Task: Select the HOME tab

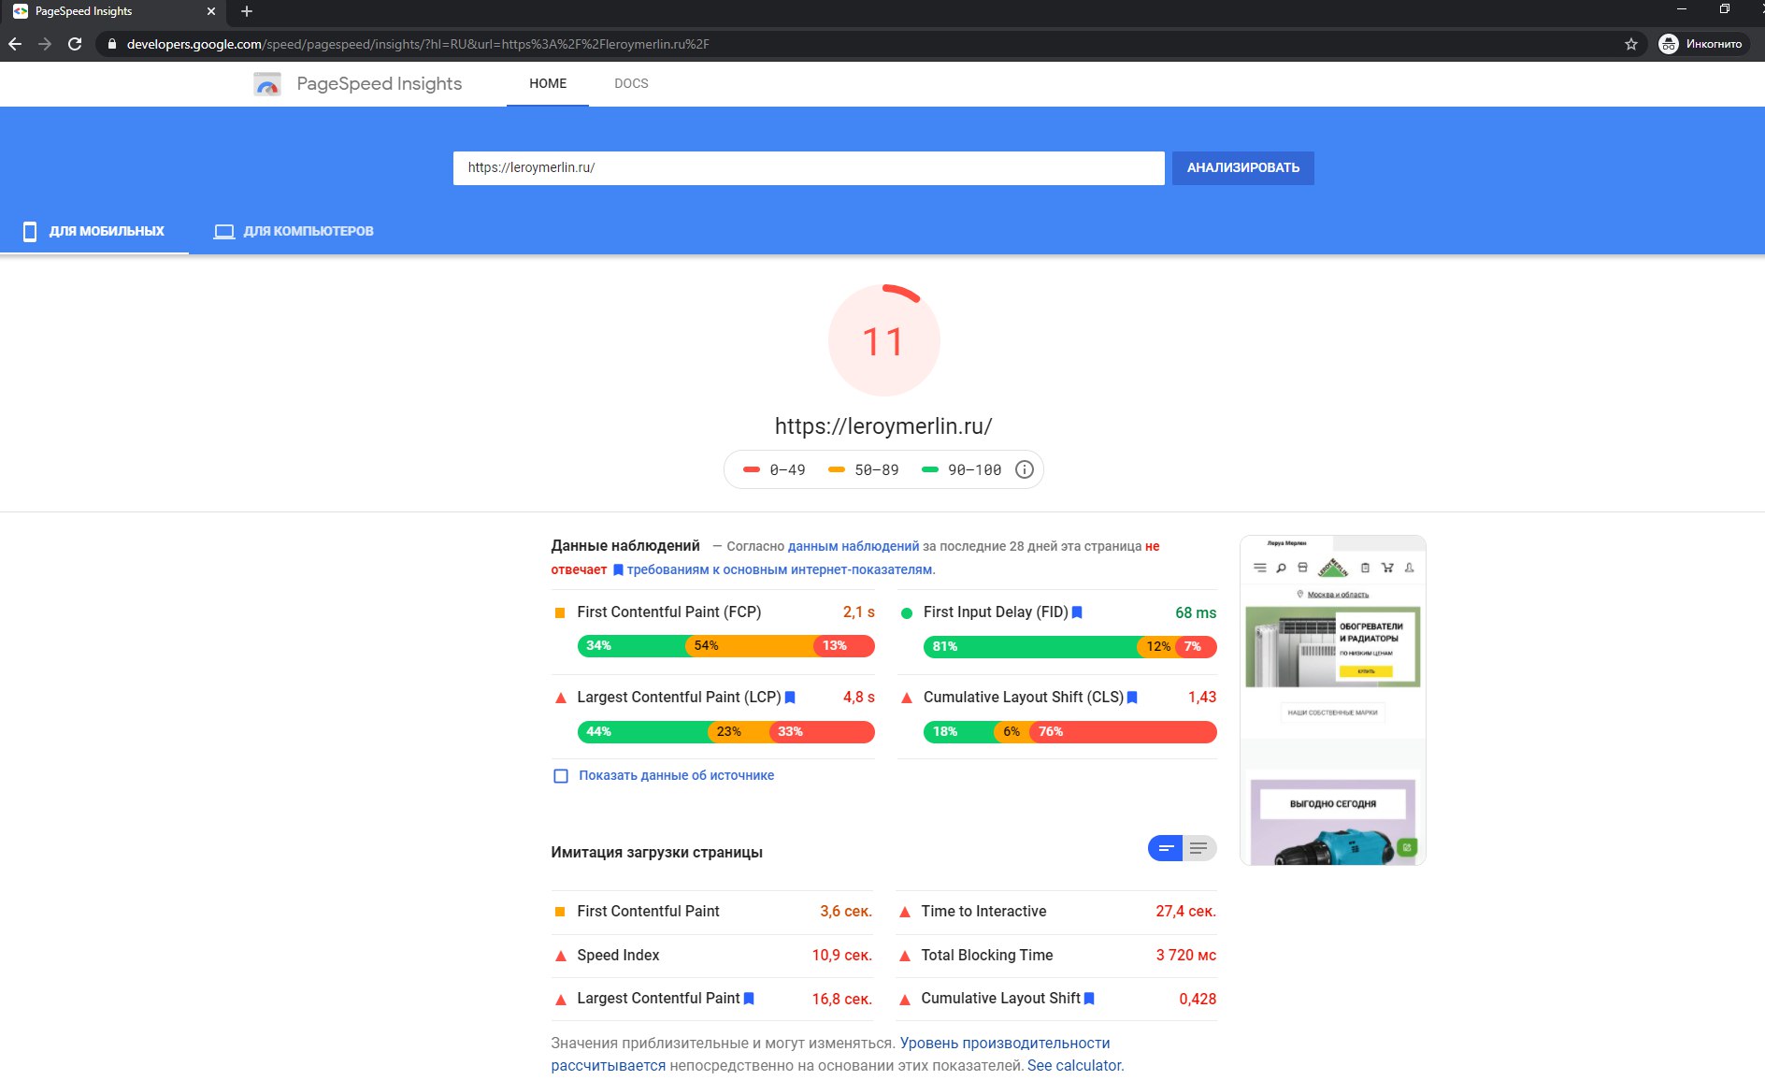Action: 548,83
